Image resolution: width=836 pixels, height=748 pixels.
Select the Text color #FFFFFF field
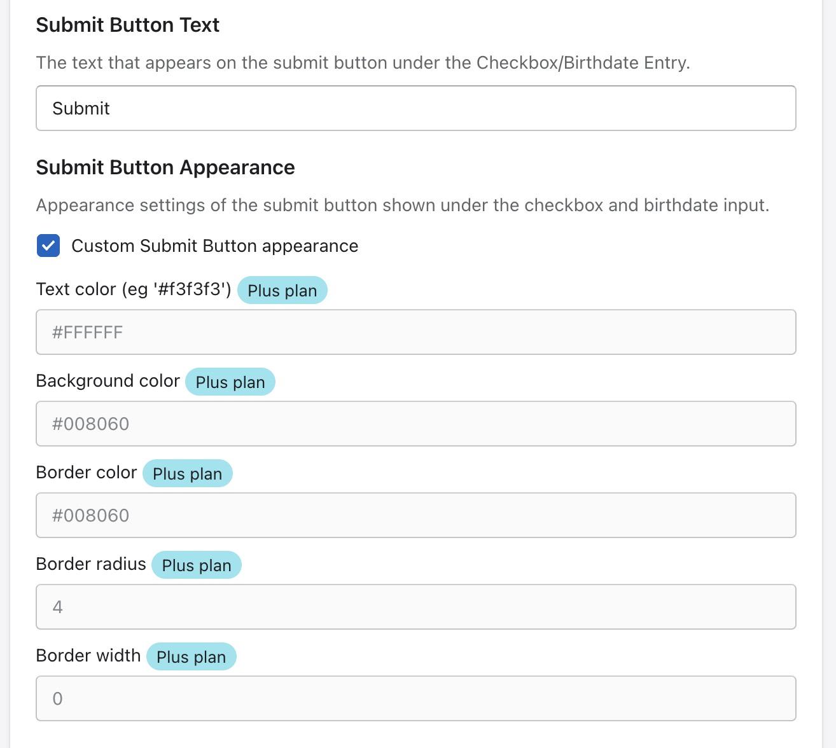pos(415,332)
